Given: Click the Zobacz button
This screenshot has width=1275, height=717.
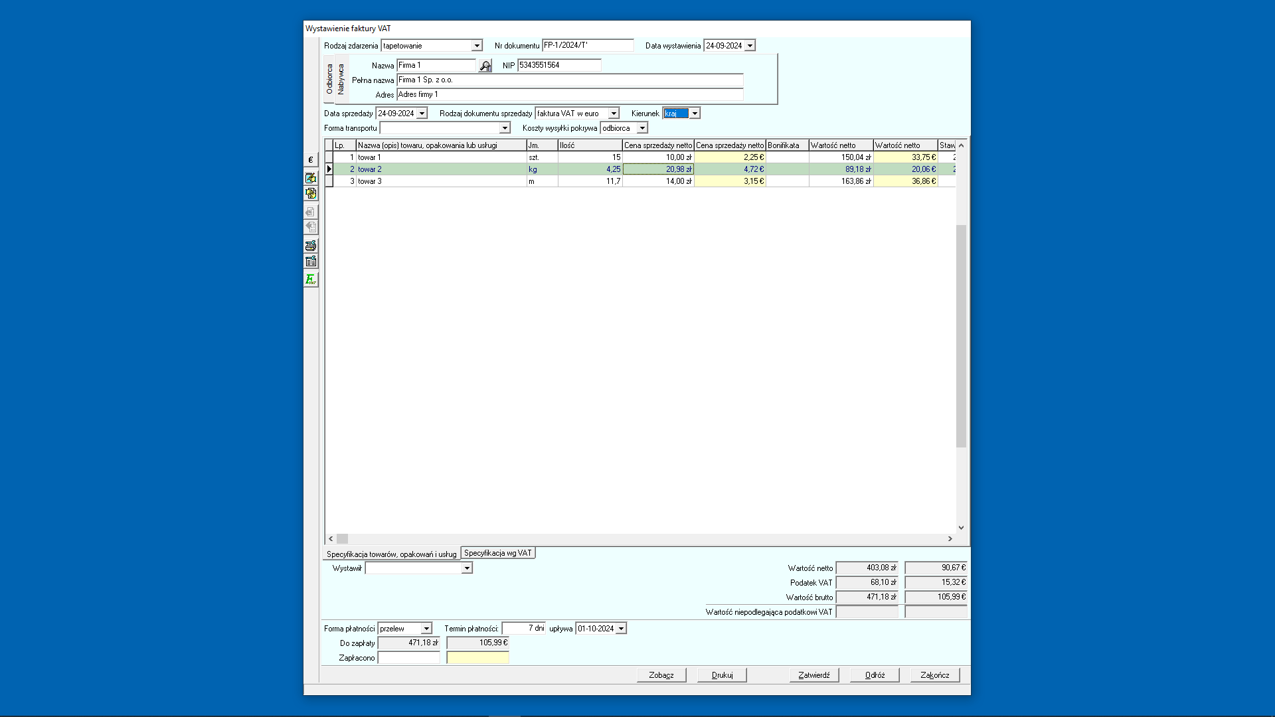Looking at the screenshot, I should tap(661, 675).
